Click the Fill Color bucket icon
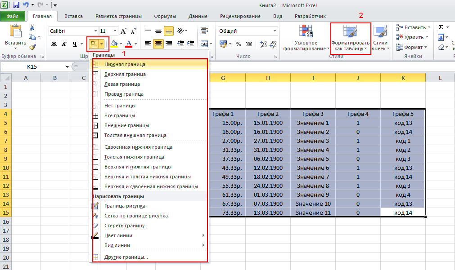Image resolution: width=455 pixels, height=270 pixels. click(114, 44)
